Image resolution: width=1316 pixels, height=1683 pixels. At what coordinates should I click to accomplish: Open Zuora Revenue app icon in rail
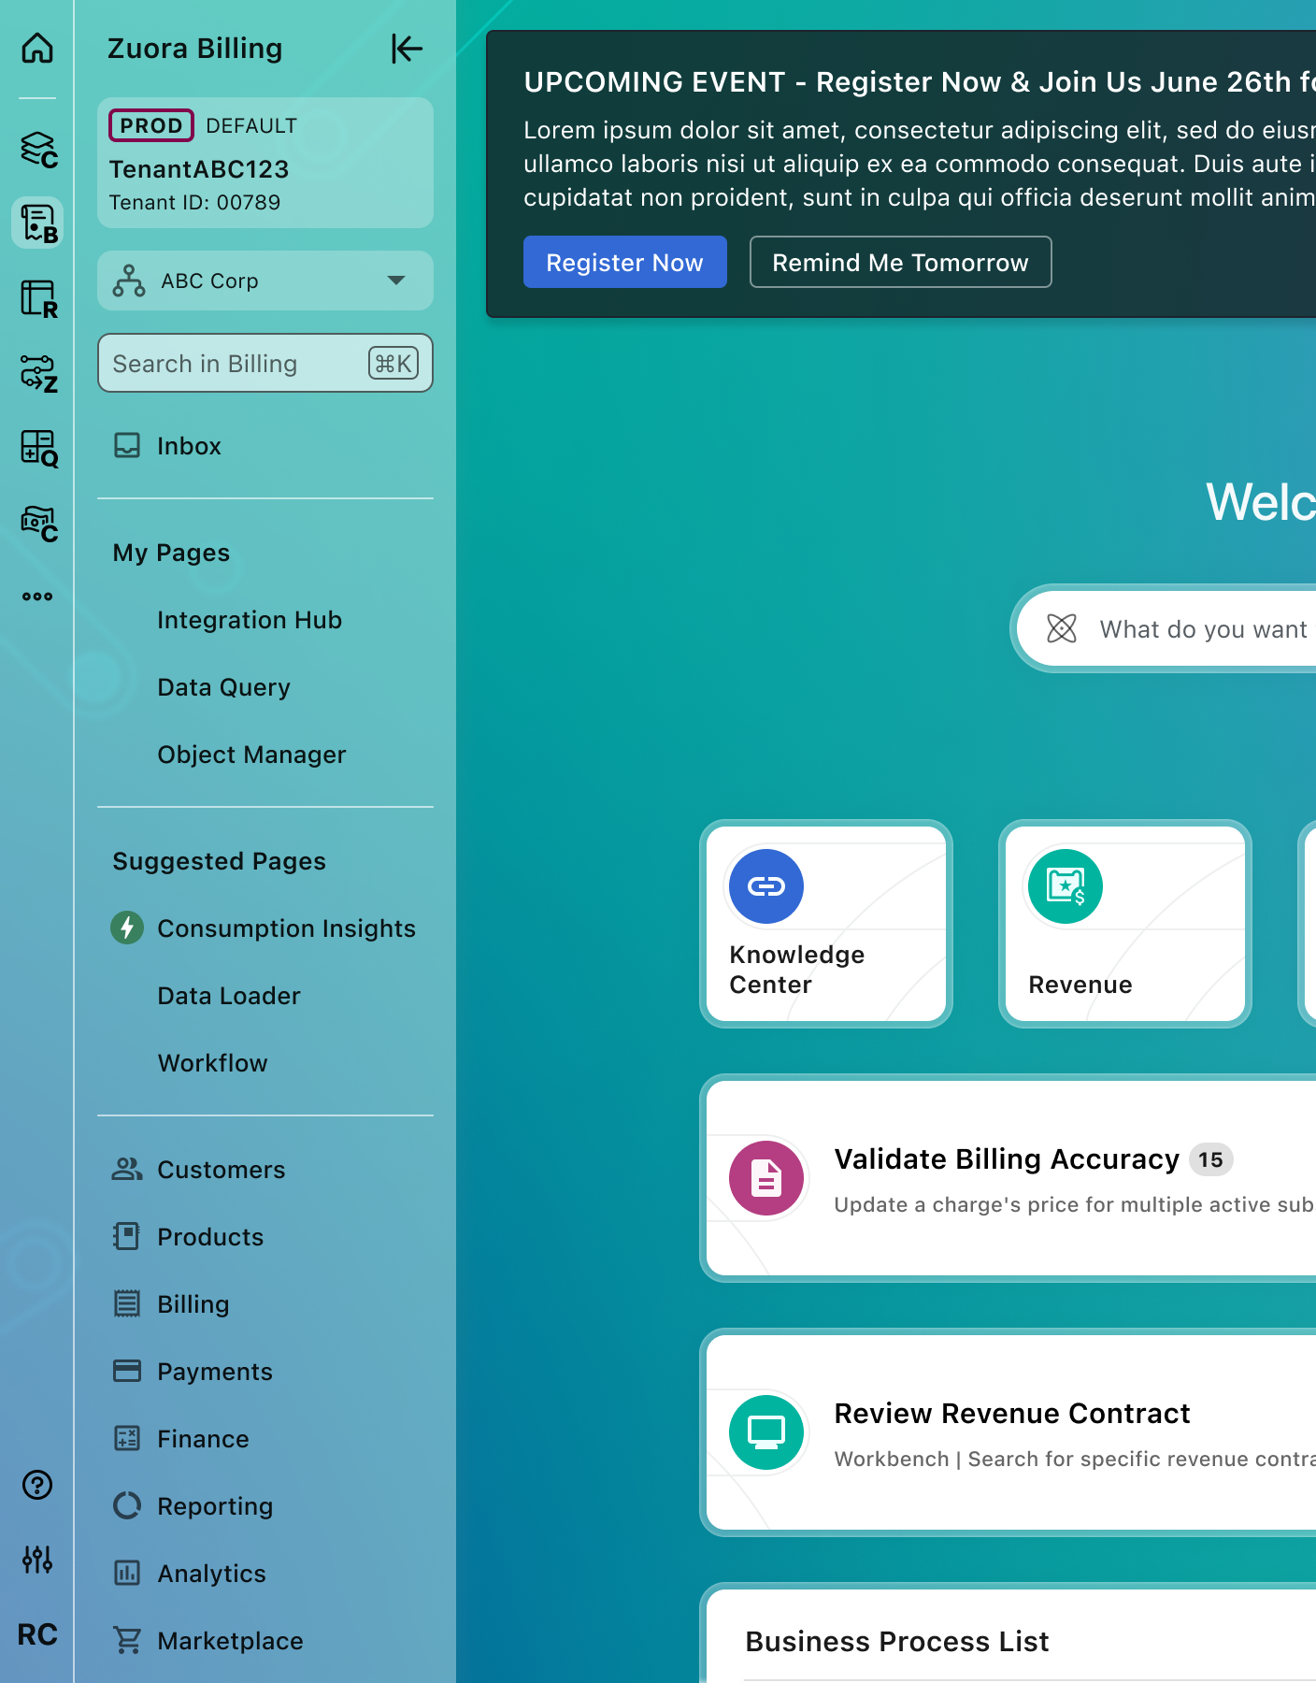point(38,299)
